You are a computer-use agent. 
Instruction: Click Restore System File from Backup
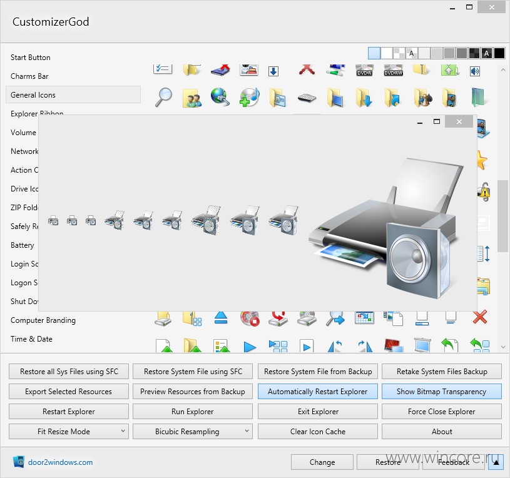click(x=317, y=372)
